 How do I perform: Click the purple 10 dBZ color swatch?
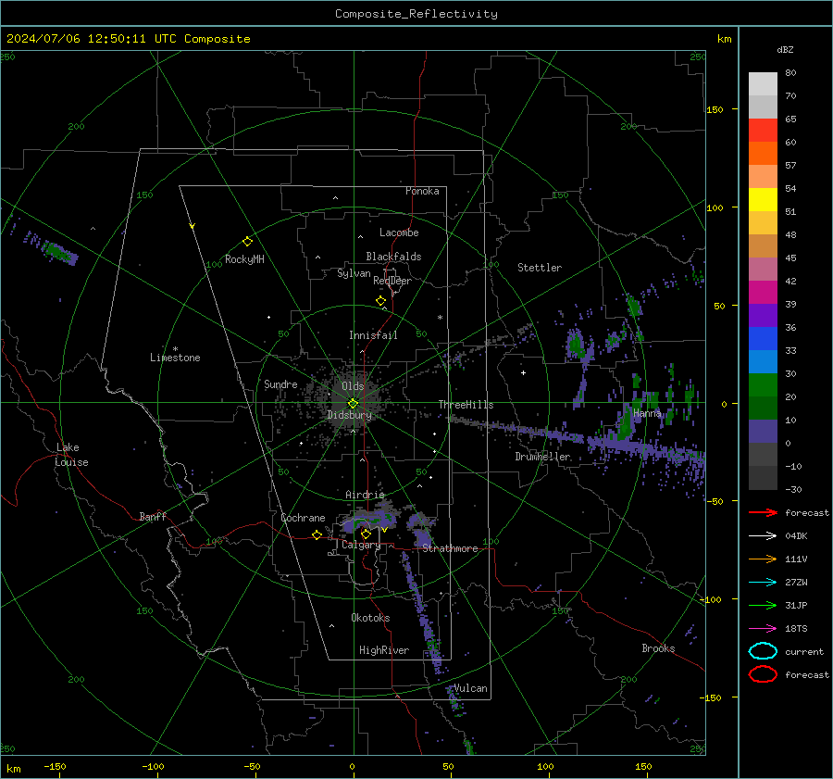point(763,432)
